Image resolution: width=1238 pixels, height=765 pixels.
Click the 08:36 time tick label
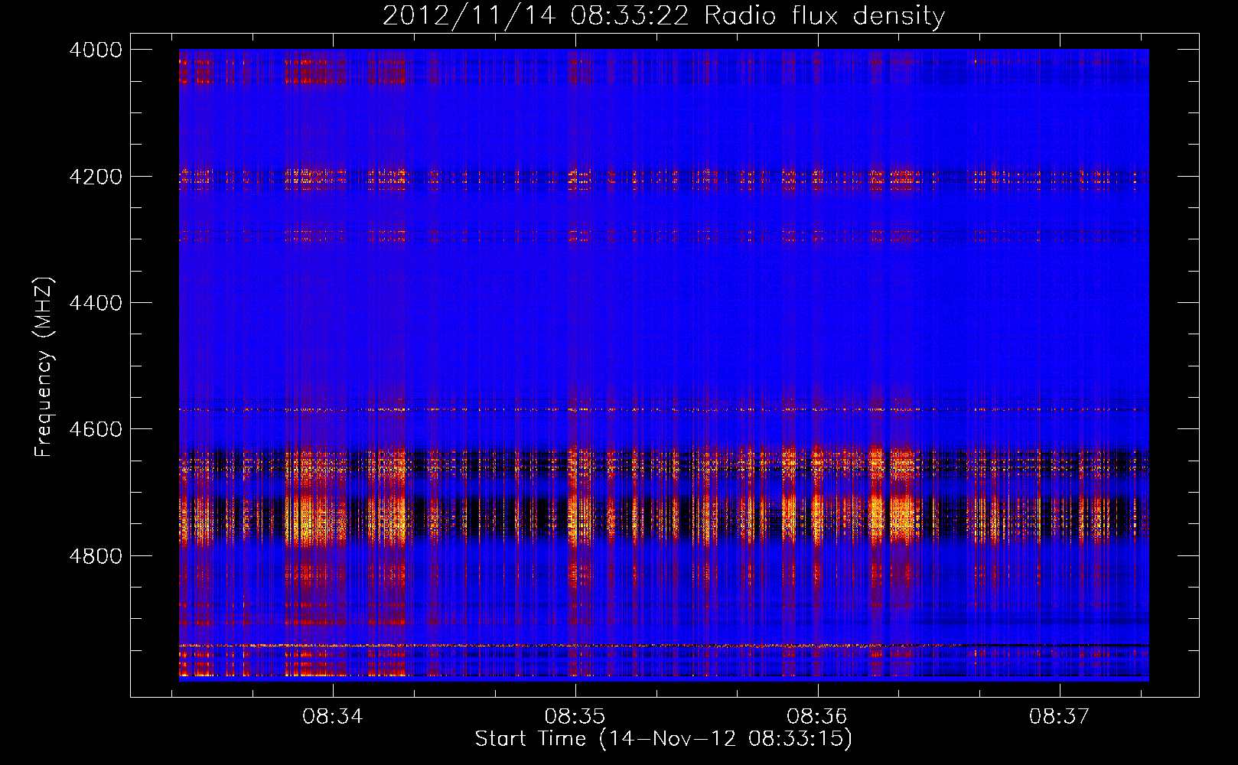817,717
